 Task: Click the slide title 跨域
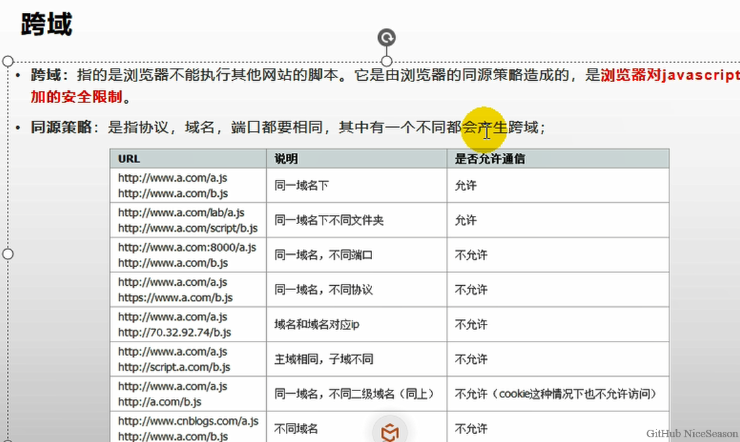(x=46, y=24)
